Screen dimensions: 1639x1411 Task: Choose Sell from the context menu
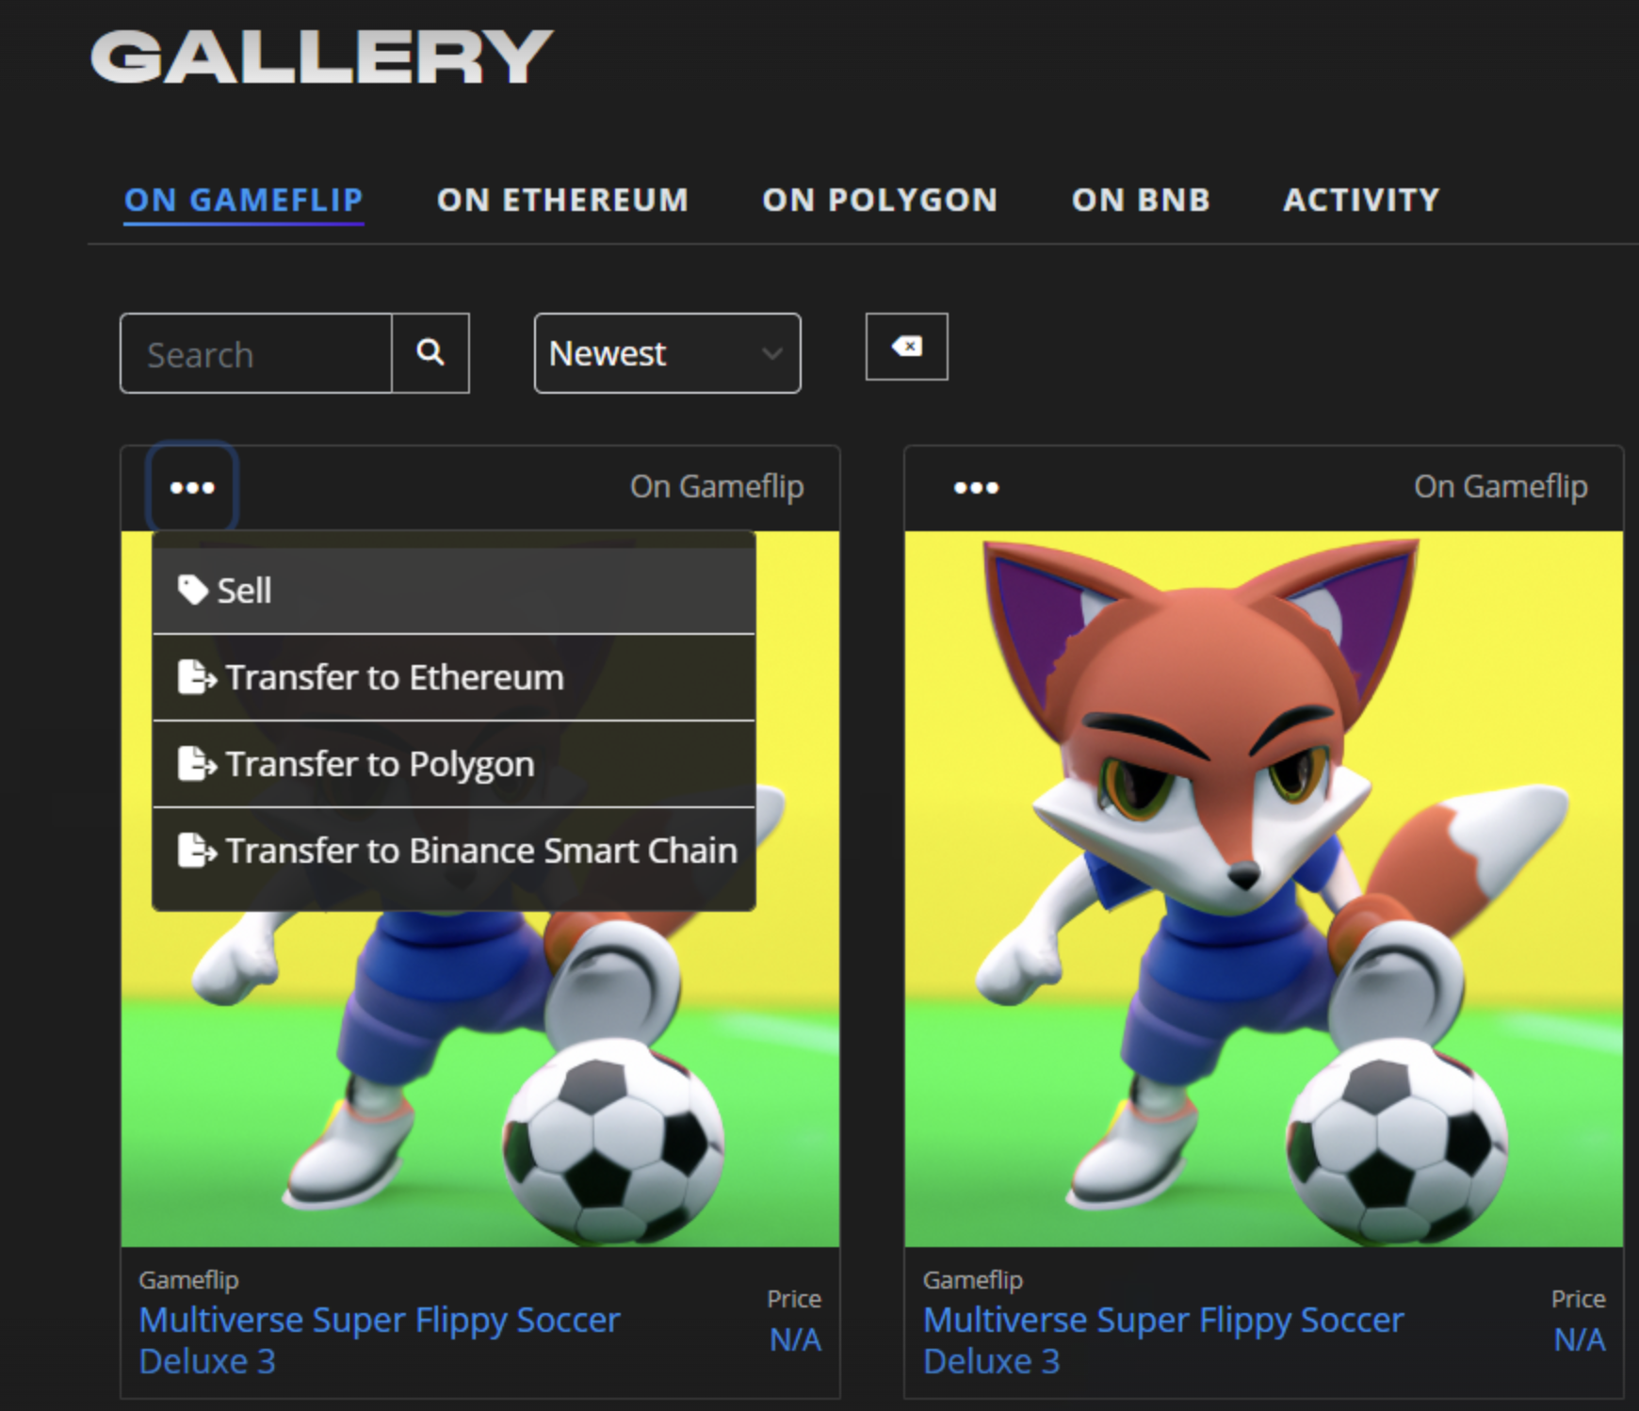[x=454, y=591]
